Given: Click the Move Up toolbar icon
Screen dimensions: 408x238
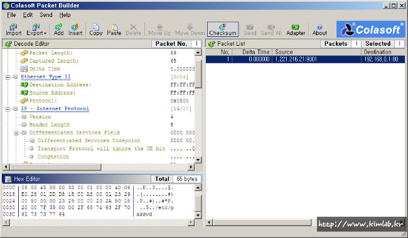Looking at the screenshot, I should point(159,29).
